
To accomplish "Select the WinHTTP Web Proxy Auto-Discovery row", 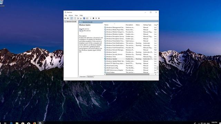I will 131,63.
